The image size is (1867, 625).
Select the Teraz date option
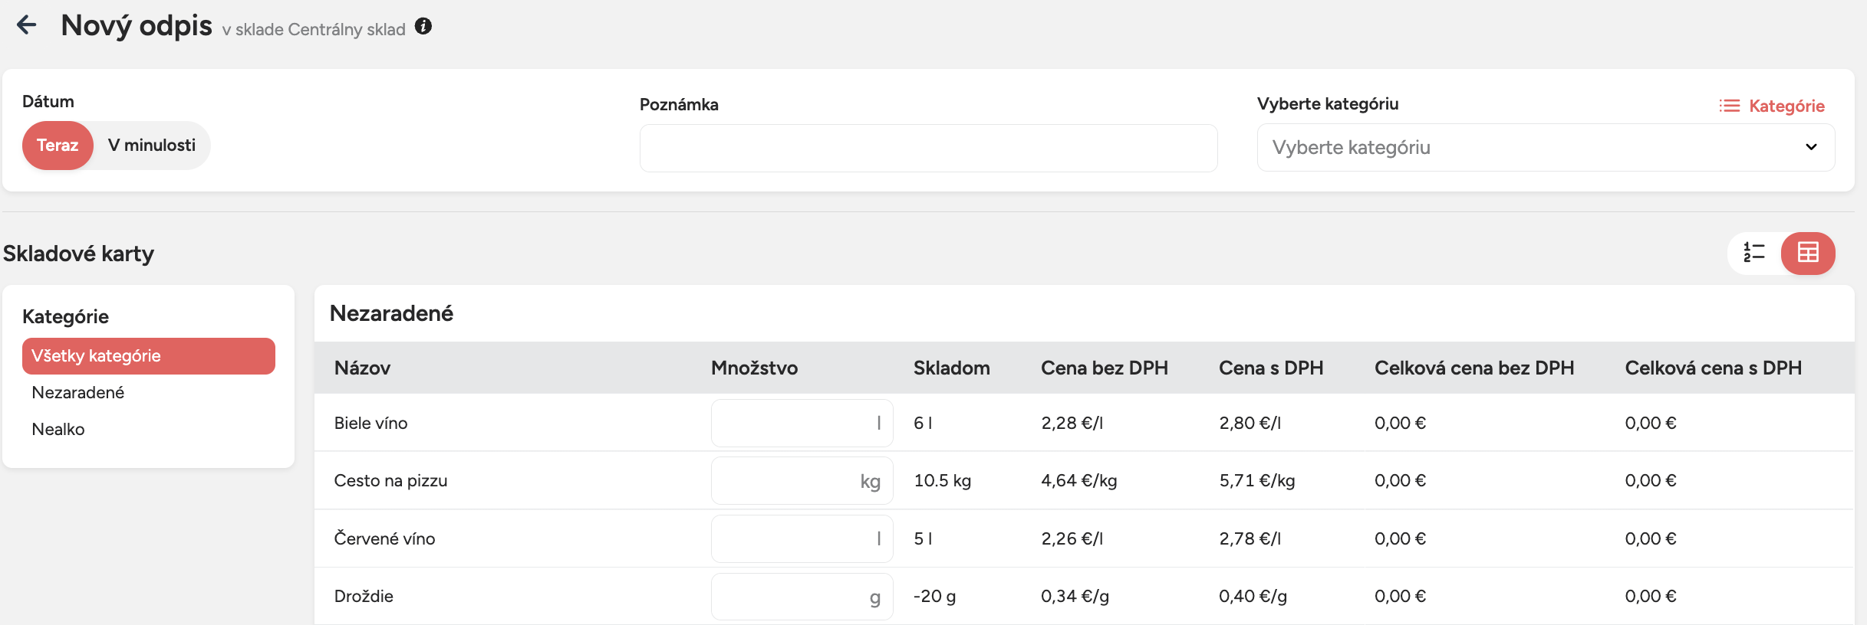(x=58, y=146)
